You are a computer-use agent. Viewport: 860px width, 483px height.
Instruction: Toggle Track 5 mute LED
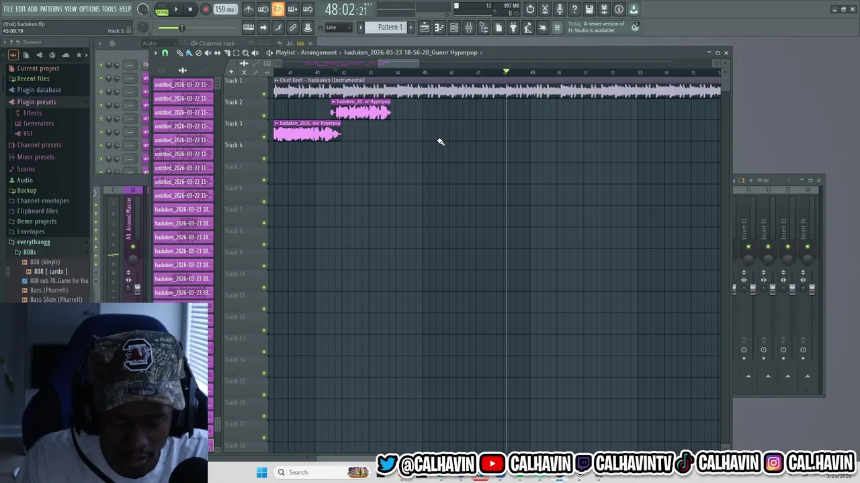[x=264, y=180]
